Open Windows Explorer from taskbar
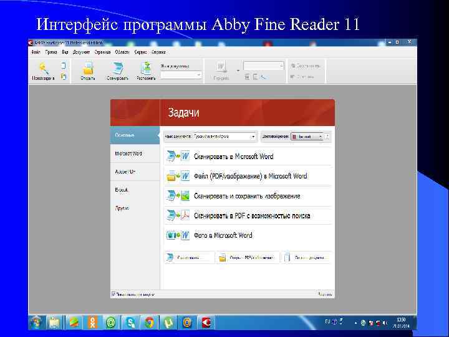 pyautogui.click(x=54, y=323)
